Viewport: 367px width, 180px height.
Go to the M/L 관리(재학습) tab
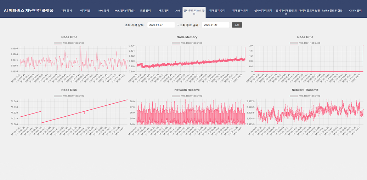(x=125, y=11)
